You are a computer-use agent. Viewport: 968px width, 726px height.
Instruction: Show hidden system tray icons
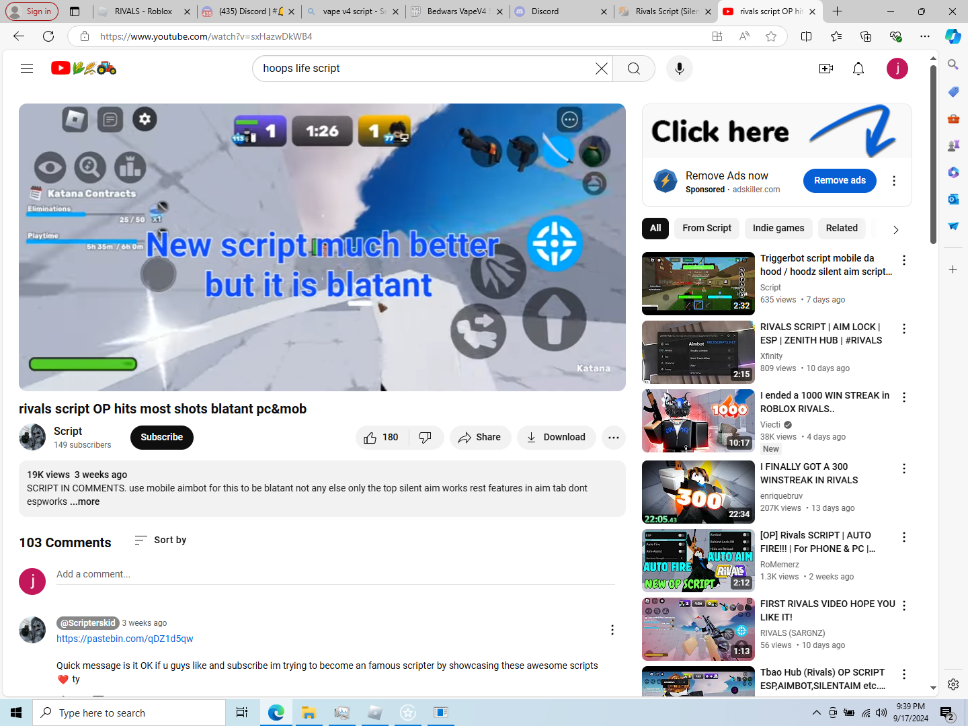coord(816,713)
